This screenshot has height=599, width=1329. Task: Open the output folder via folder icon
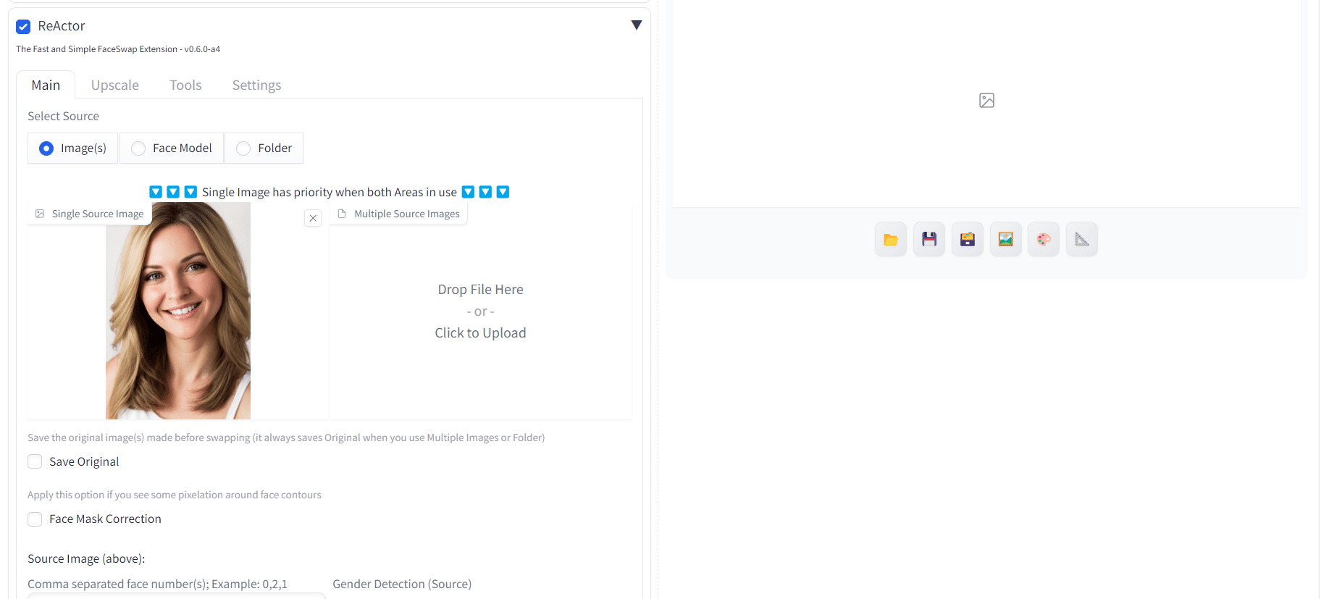pyautogui.click(x=890, y=240)
